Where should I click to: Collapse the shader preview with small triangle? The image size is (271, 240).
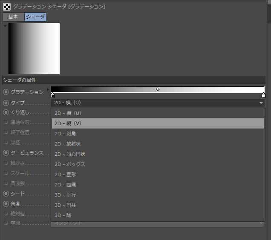pyautogui.click(x=5, y=26)
